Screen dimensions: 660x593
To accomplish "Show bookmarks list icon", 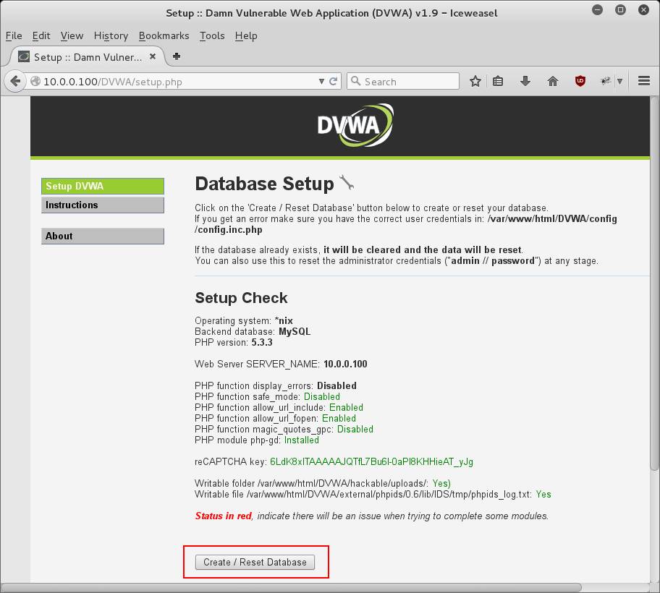I will [x=498, y=81].
